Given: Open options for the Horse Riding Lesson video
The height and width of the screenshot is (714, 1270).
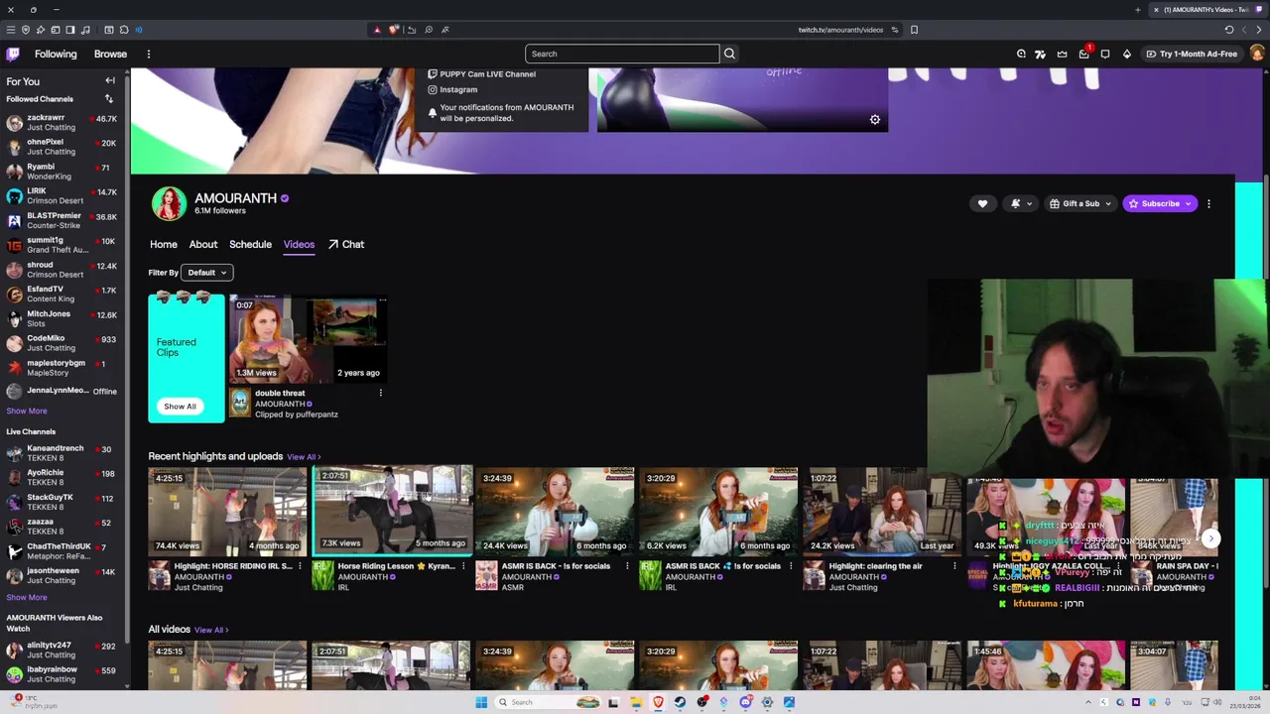Looking at the screenshot, I should tap(463, 566).
